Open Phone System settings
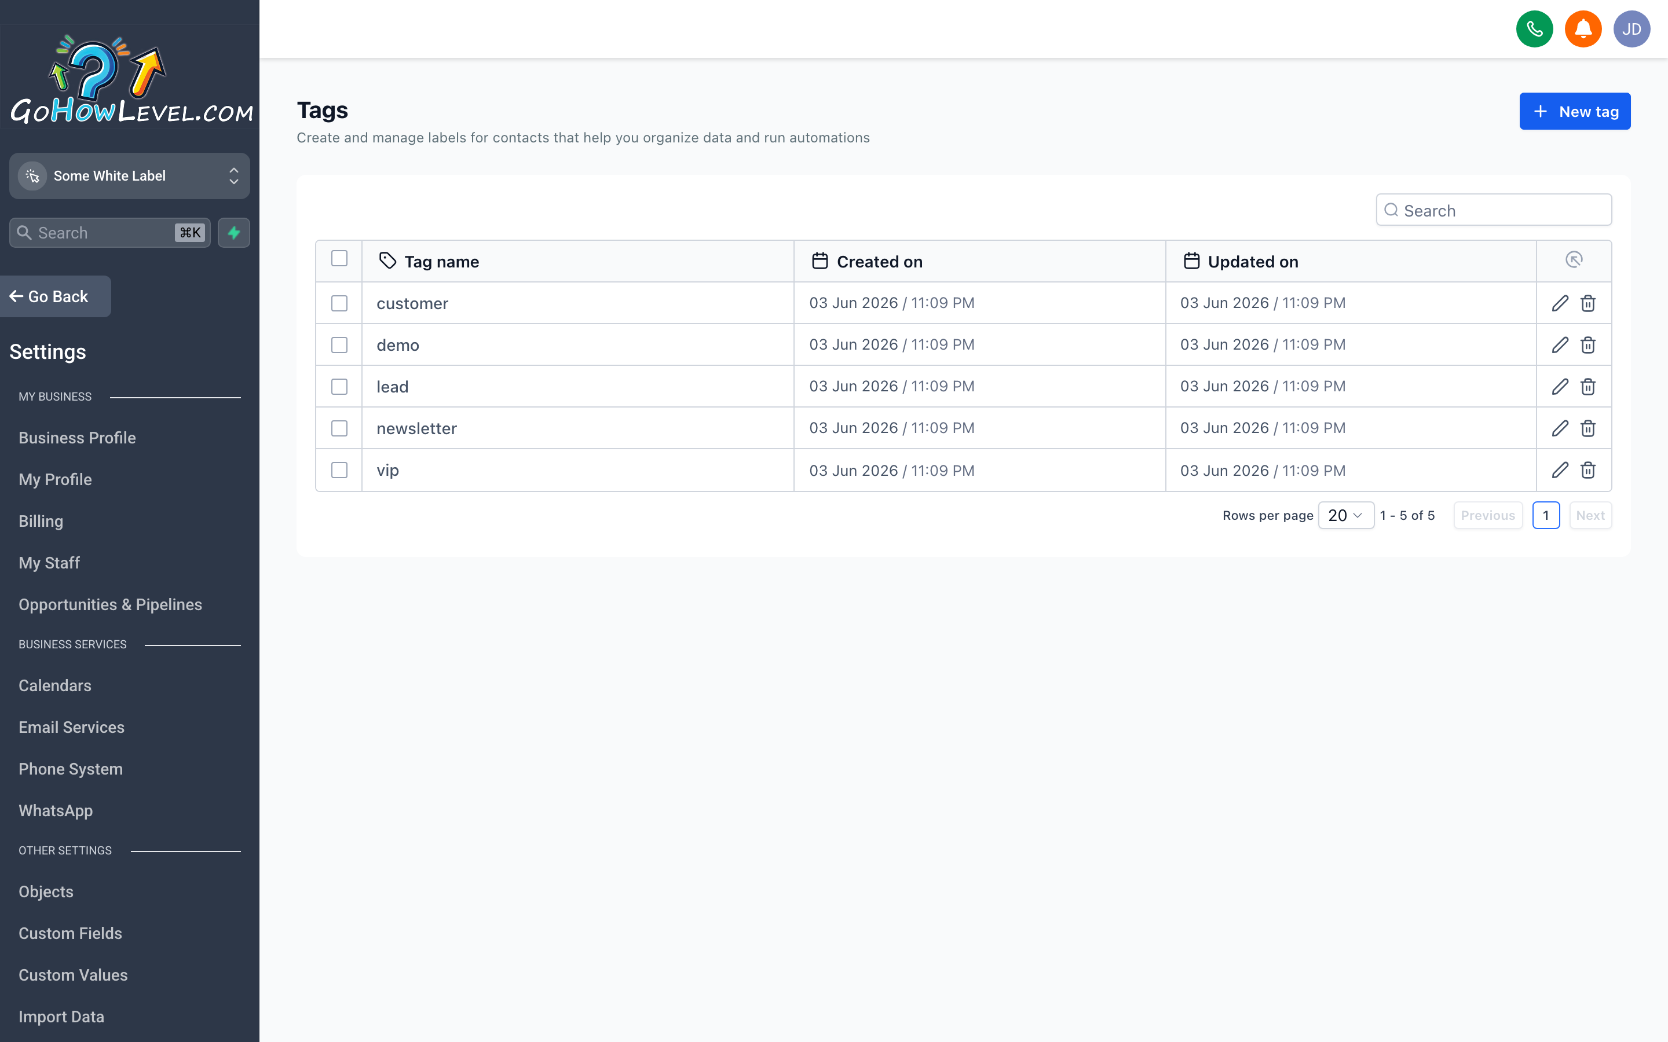The height and width of the screenshot is (1042, 1668). coord(70,769)
